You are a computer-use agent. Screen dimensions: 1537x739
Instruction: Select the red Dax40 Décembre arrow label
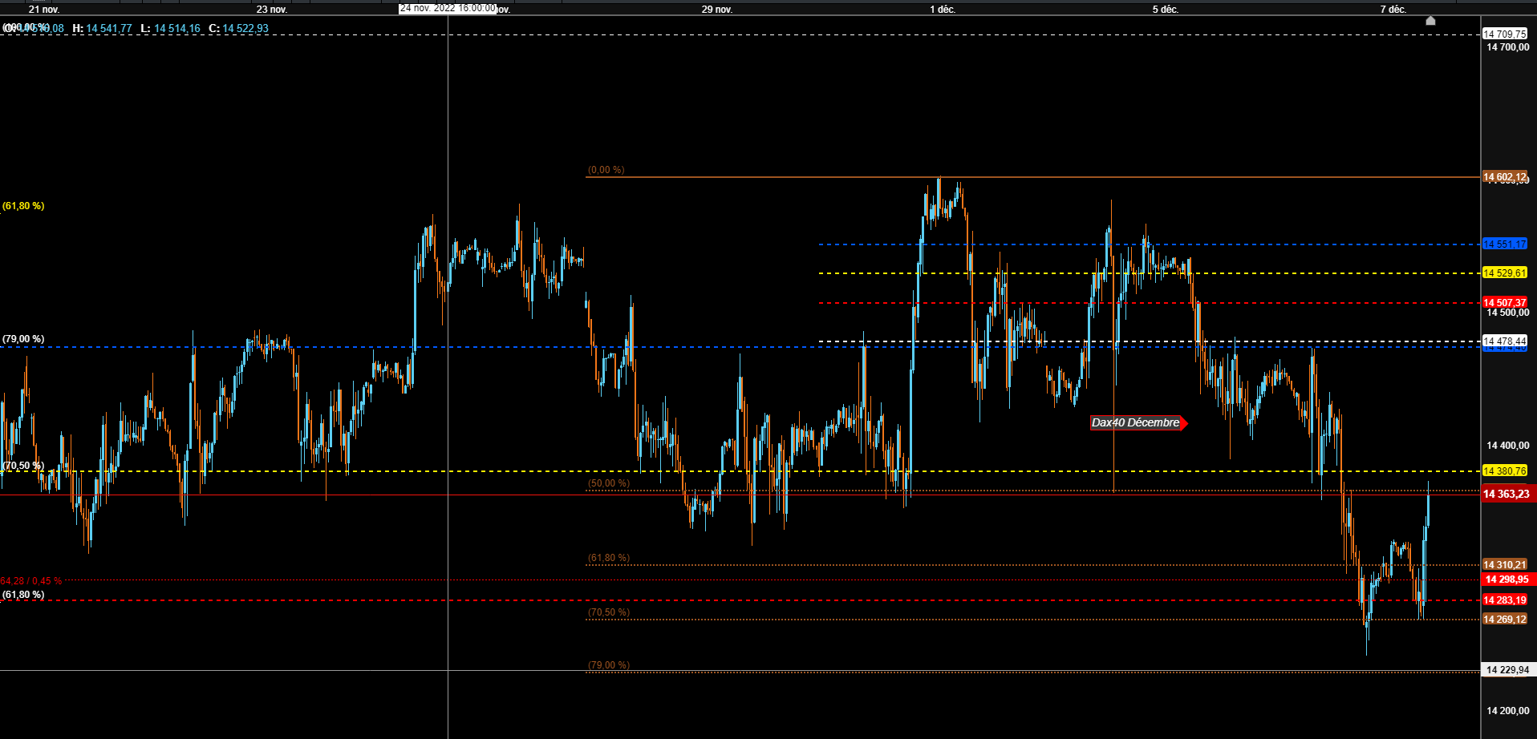(1138, 423)
